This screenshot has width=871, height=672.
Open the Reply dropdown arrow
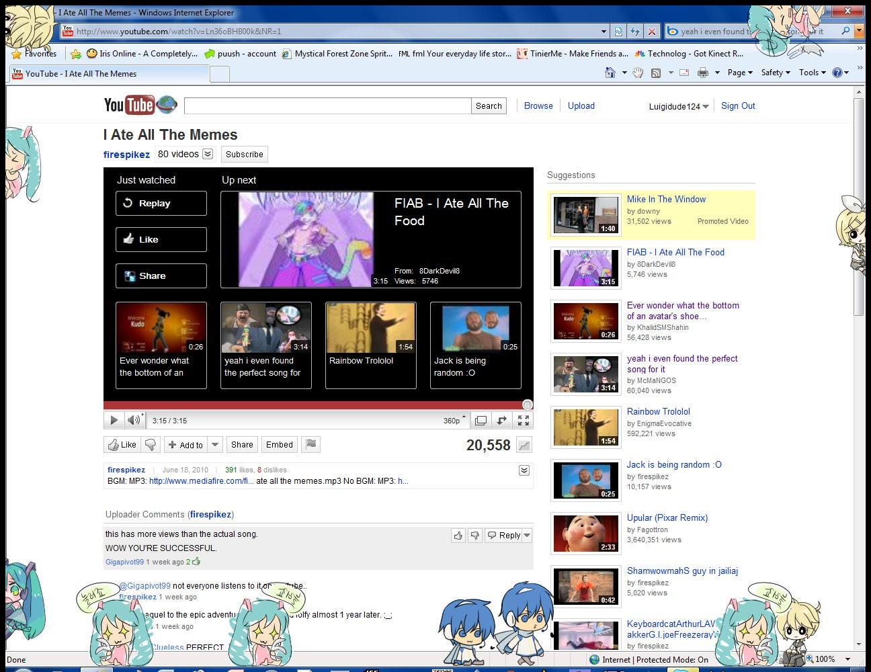pyautogui.click(x=527, y=536)
